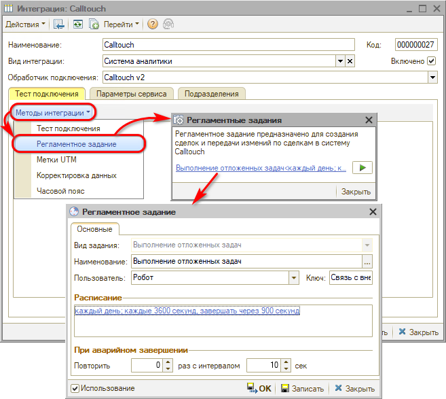Image resolution: width=446 pixels, height=399 pixels.
Task: Increase the interval seconds with up arrow
Action: coord(286,362)
